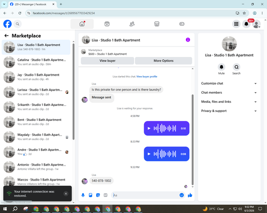Click the chat messages vertical scrollbar

coord(192,140)
